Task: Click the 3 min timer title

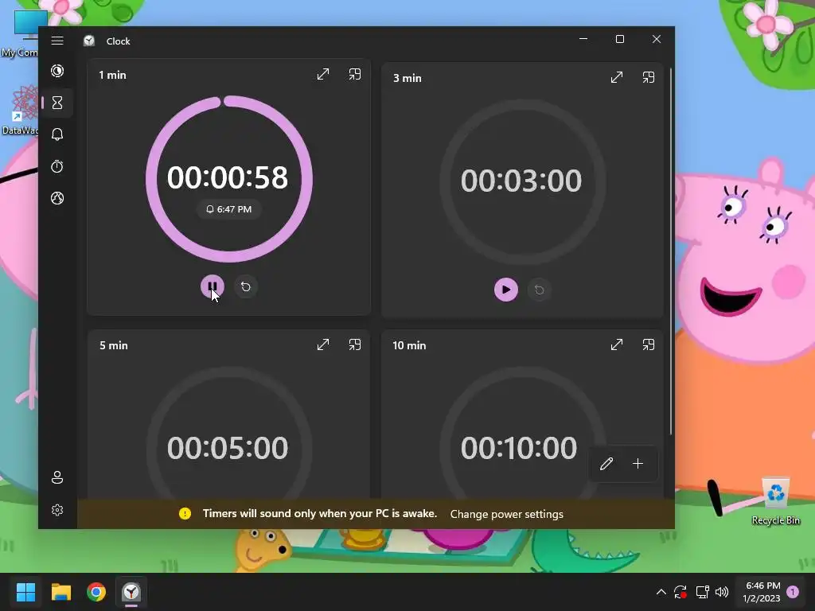Action: (407, 78)
